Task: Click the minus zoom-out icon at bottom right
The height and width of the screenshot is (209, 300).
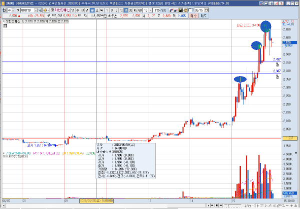Action: [287, 205]
